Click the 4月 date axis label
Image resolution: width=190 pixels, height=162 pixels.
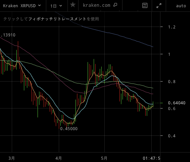tap(58, 158)
